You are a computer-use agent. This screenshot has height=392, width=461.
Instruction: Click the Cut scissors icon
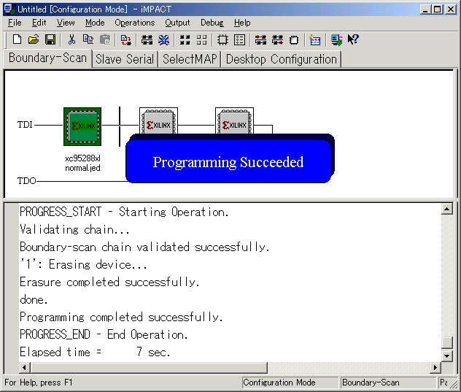(71, 39)
